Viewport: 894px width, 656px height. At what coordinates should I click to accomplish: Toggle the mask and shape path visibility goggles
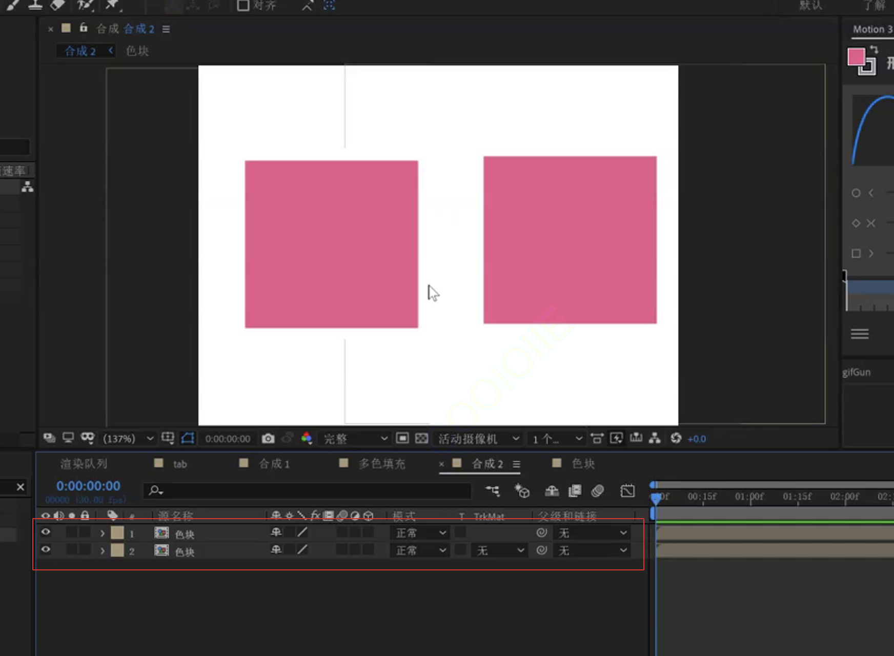tap(88, 438)
